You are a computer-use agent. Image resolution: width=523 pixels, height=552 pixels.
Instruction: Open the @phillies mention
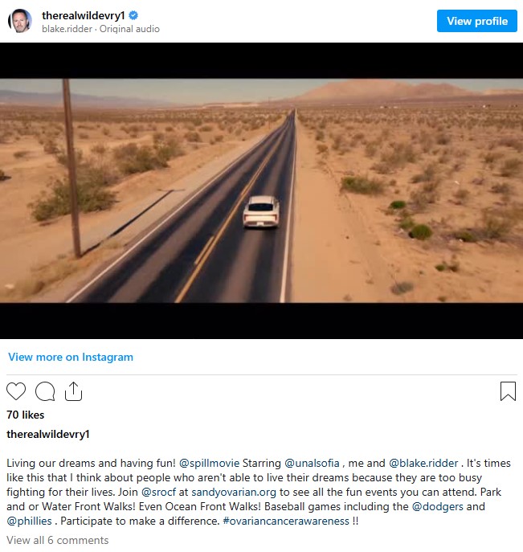tap(29, 521)
